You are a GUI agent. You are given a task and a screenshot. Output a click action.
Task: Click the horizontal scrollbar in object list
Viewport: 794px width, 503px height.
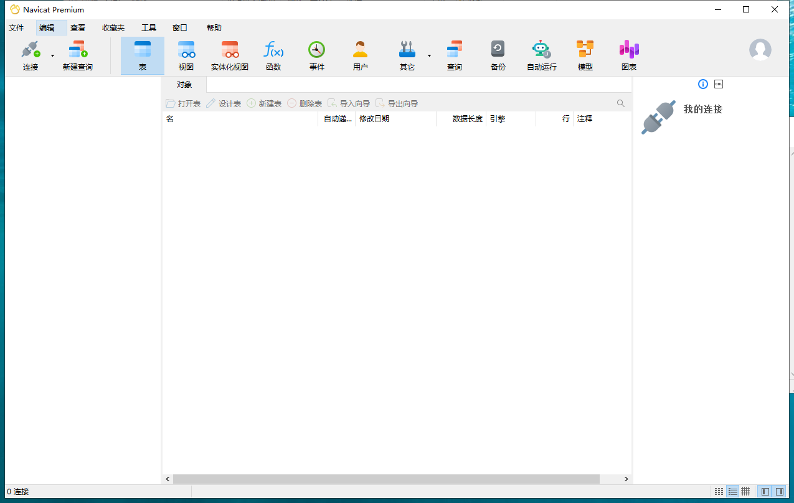386,479
